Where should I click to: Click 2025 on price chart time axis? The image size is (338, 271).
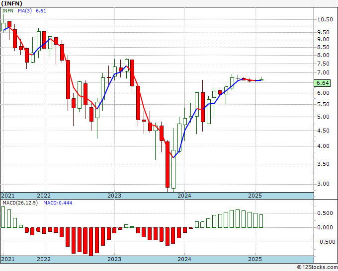[255, 196]
